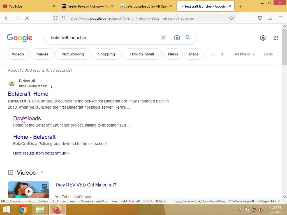This screenshot has height=215, width=287.
Task: Open the tracking protection shield icon
Action: (x=55, y=18)
